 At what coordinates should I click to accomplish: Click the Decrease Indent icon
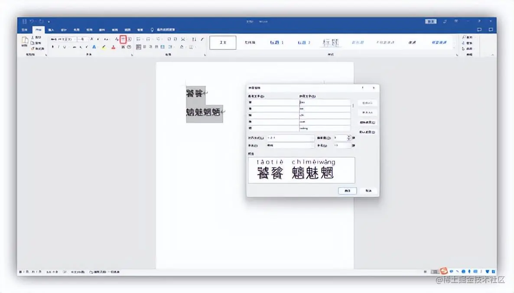(169, 39)
